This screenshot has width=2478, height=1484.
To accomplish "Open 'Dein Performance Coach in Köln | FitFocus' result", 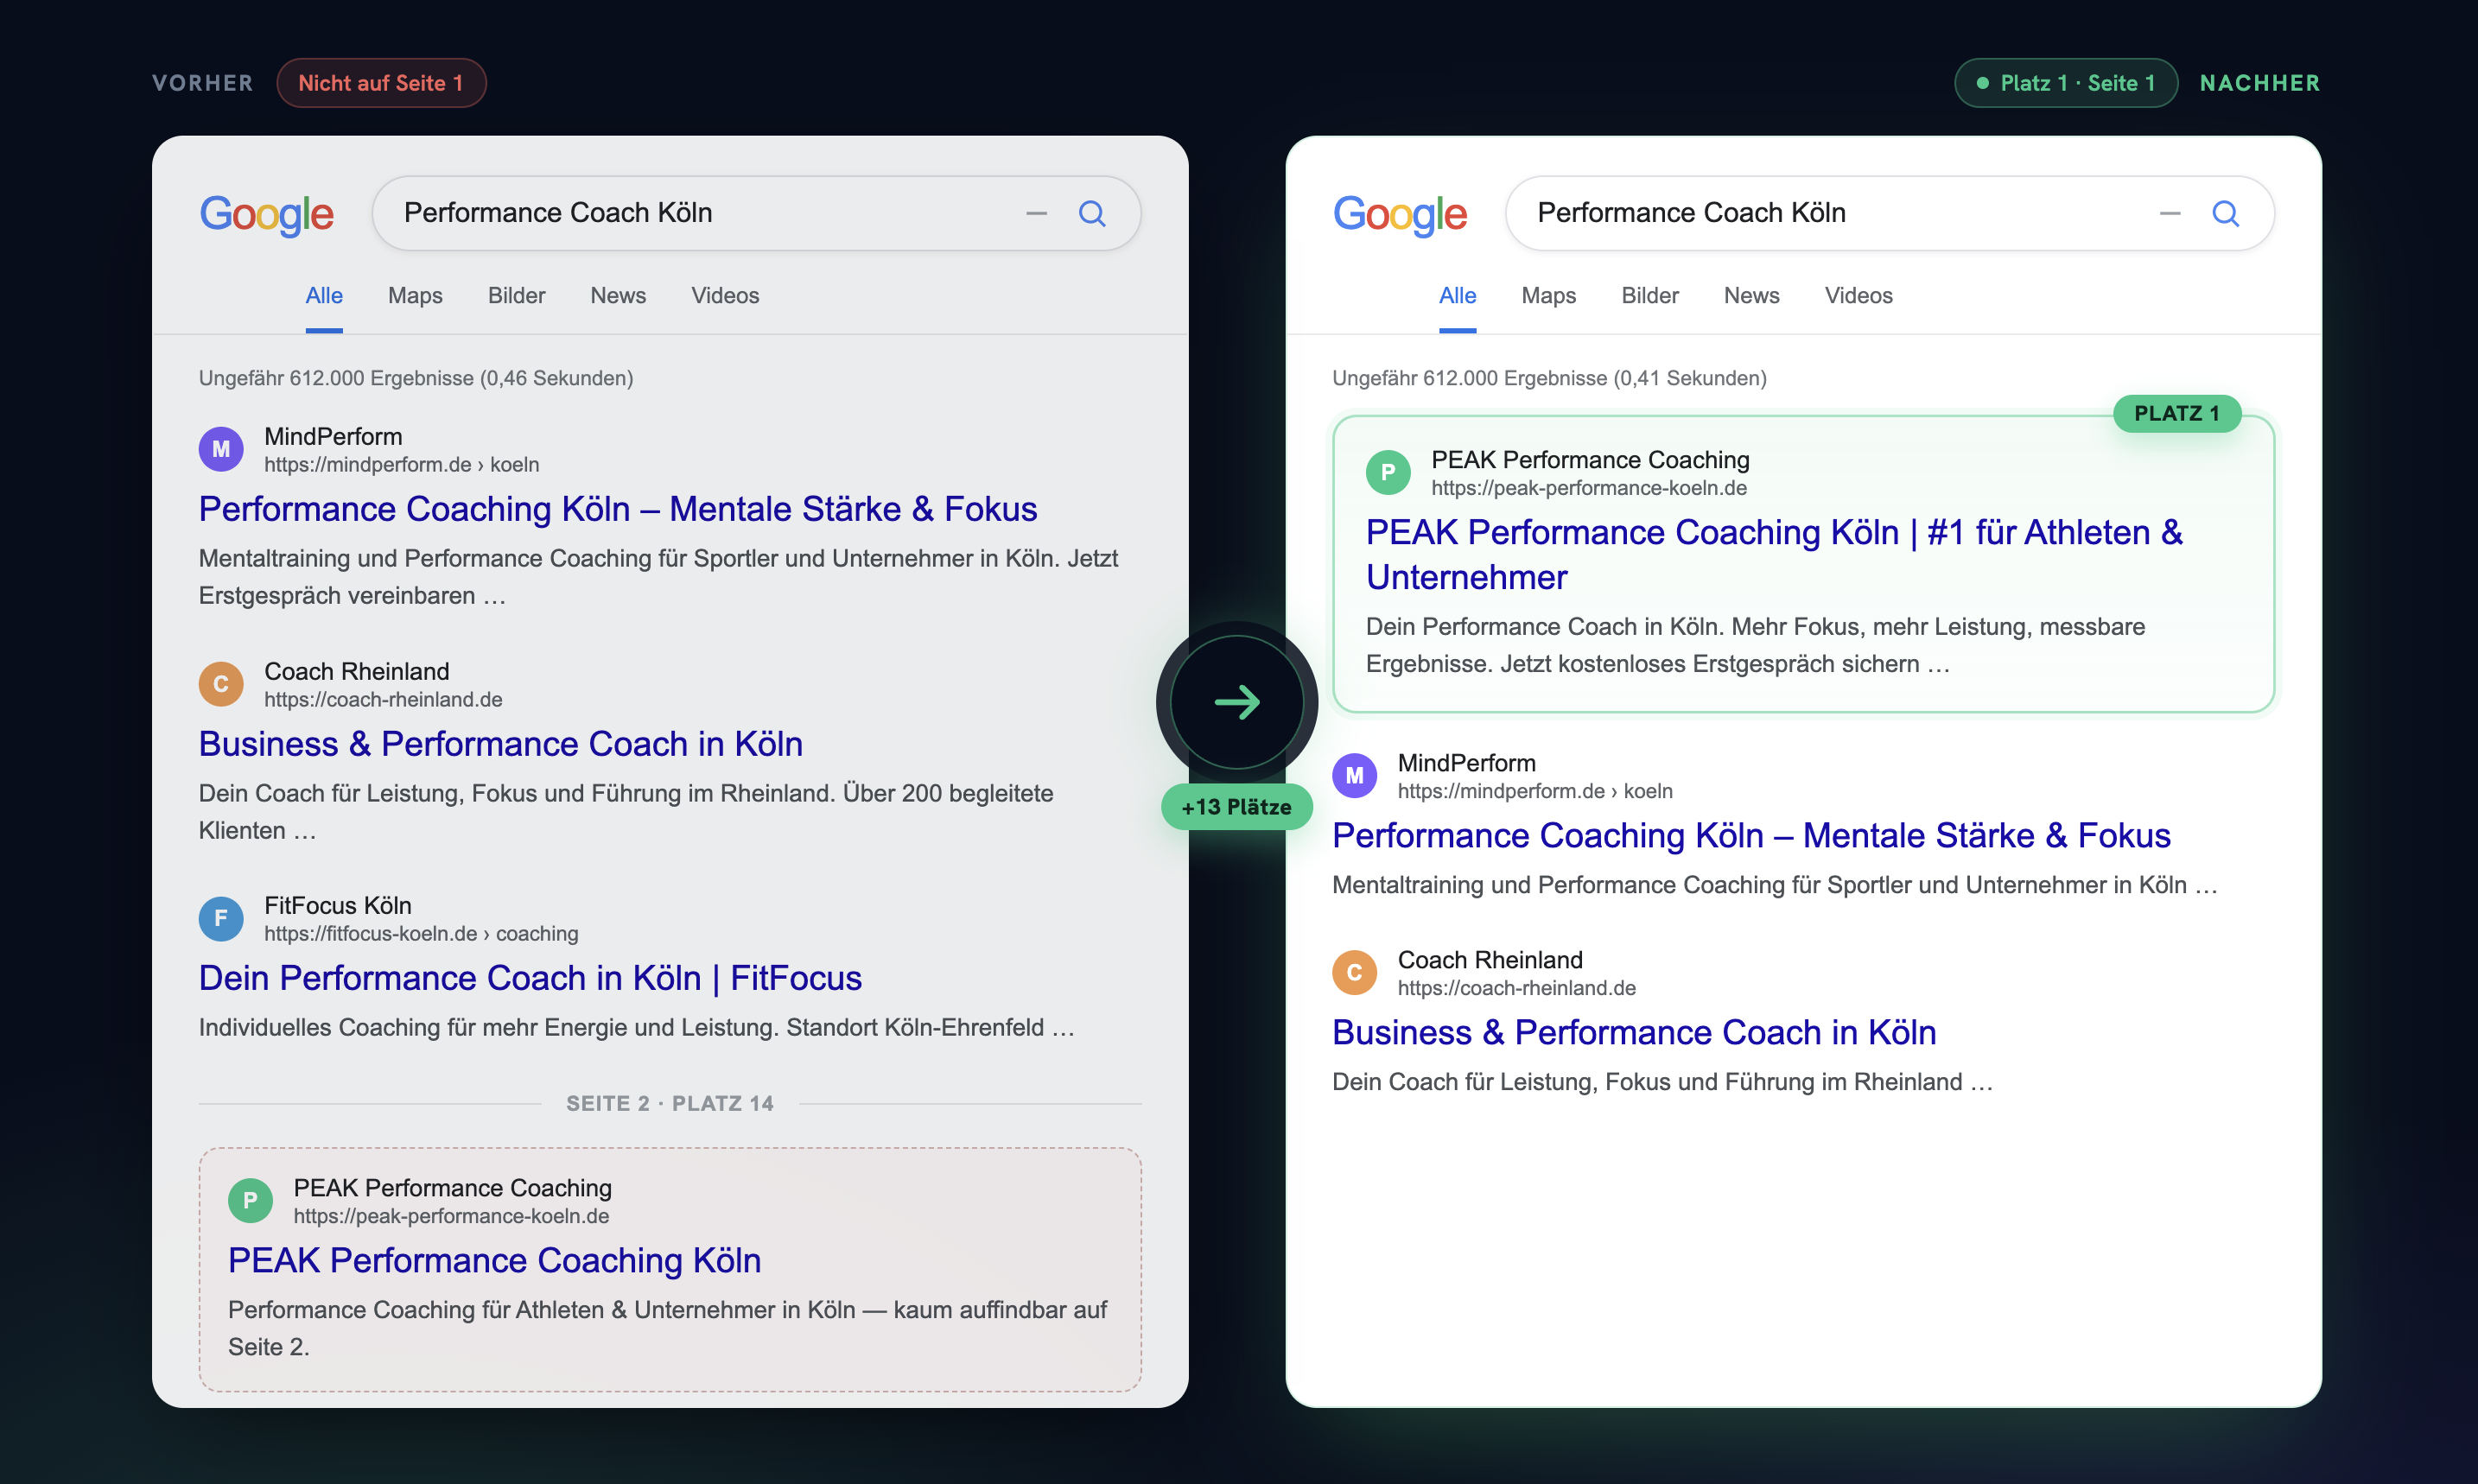I will (530, 978).
